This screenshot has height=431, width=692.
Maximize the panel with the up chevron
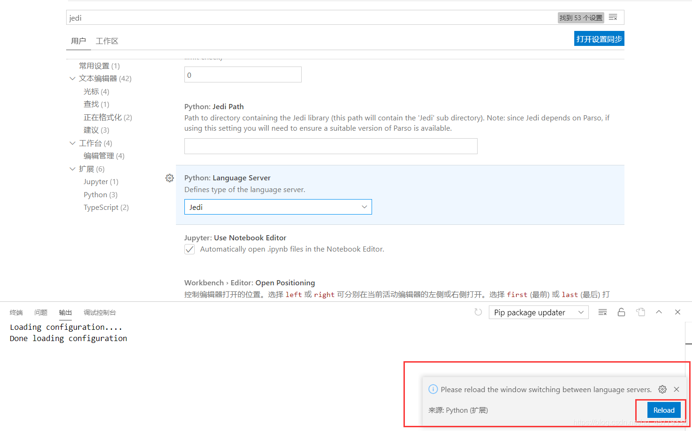point(659,312)
